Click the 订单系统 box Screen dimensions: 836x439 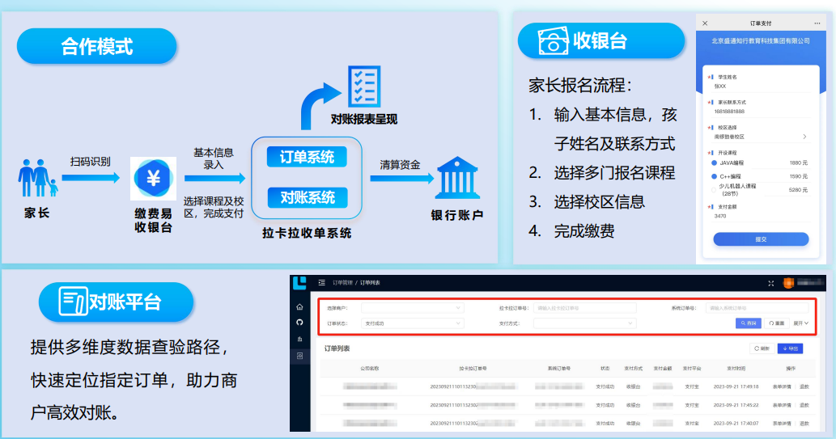[x=307, y=157]
